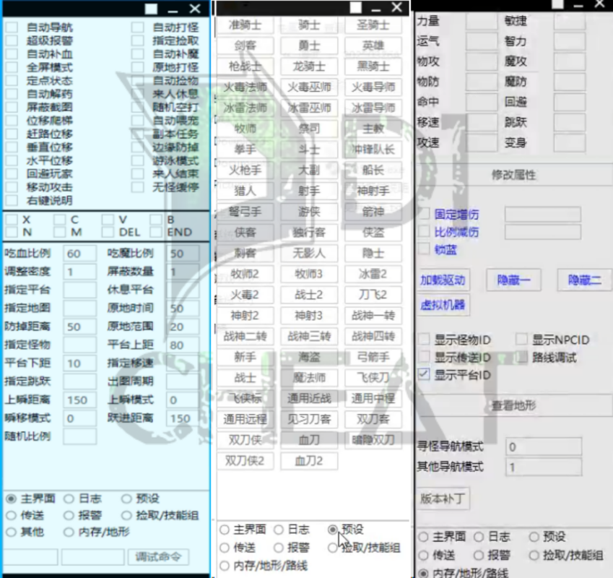613x578 pixels.
Task: Click the 修改属性 button
Action: 513,174
